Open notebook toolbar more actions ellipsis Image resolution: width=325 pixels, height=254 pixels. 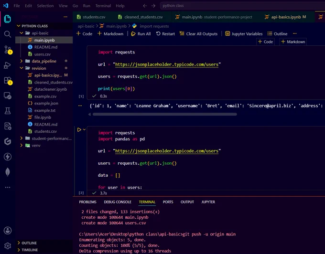(295, 33)
